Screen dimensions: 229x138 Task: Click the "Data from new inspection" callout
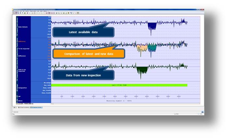point(83,75)
